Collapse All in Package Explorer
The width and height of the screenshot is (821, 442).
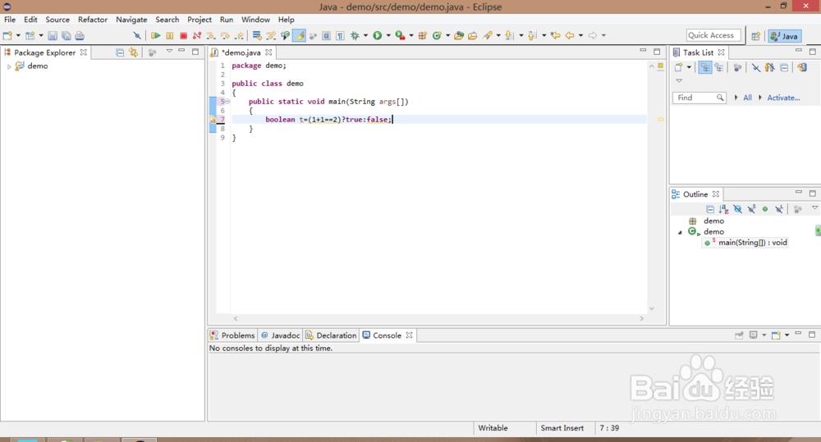click(x=120, y=52)
